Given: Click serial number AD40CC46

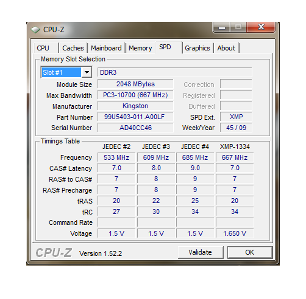Looking at the screenshot, I should click(135, 128).
